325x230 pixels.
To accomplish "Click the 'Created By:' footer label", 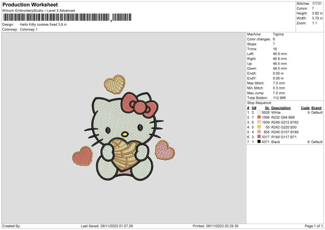I will pos(11,226).
